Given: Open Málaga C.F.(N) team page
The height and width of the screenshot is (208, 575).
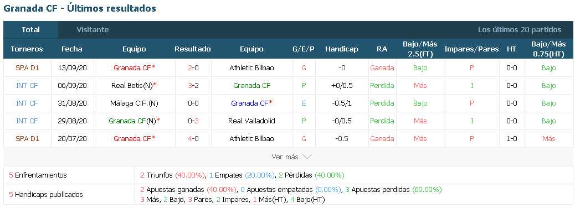Looking at the screenshot, I should 134,103.
